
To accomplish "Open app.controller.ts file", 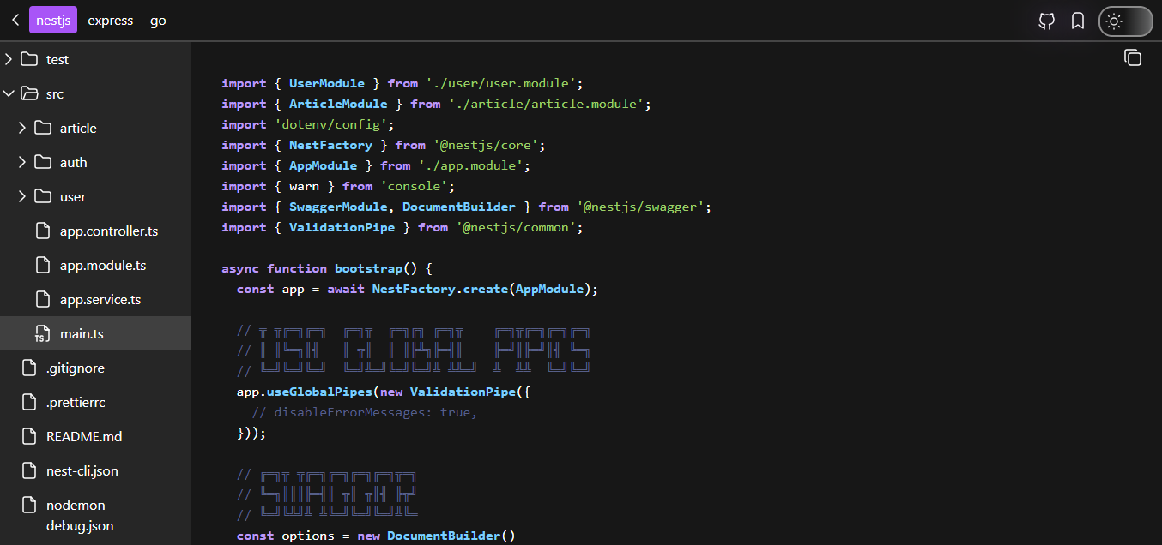I will coord(109,231).
